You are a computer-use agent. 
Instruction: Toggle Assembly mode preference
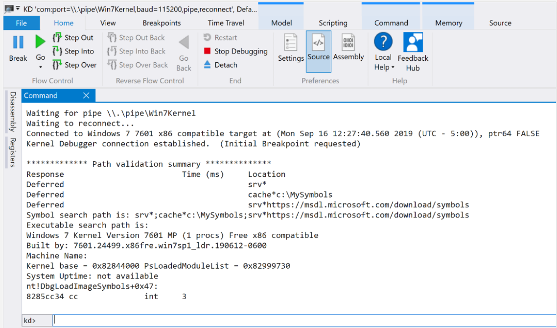348,43
